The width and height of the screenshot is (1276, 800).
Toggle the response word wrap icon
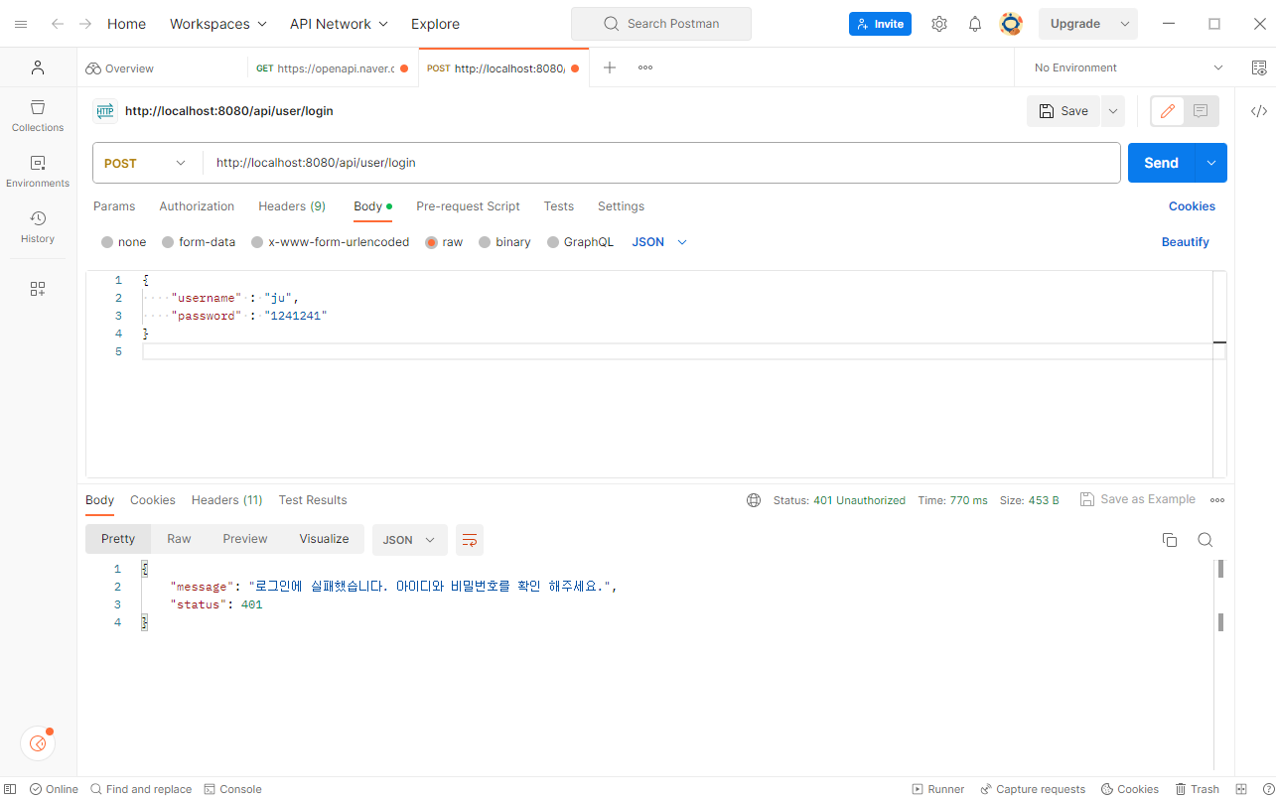click(x=470, y=540)
